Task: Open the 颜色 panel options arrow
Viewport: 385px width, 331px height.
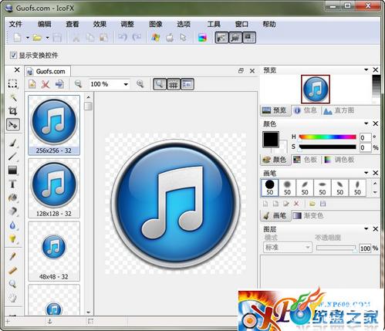Action: tap(366, 123)
